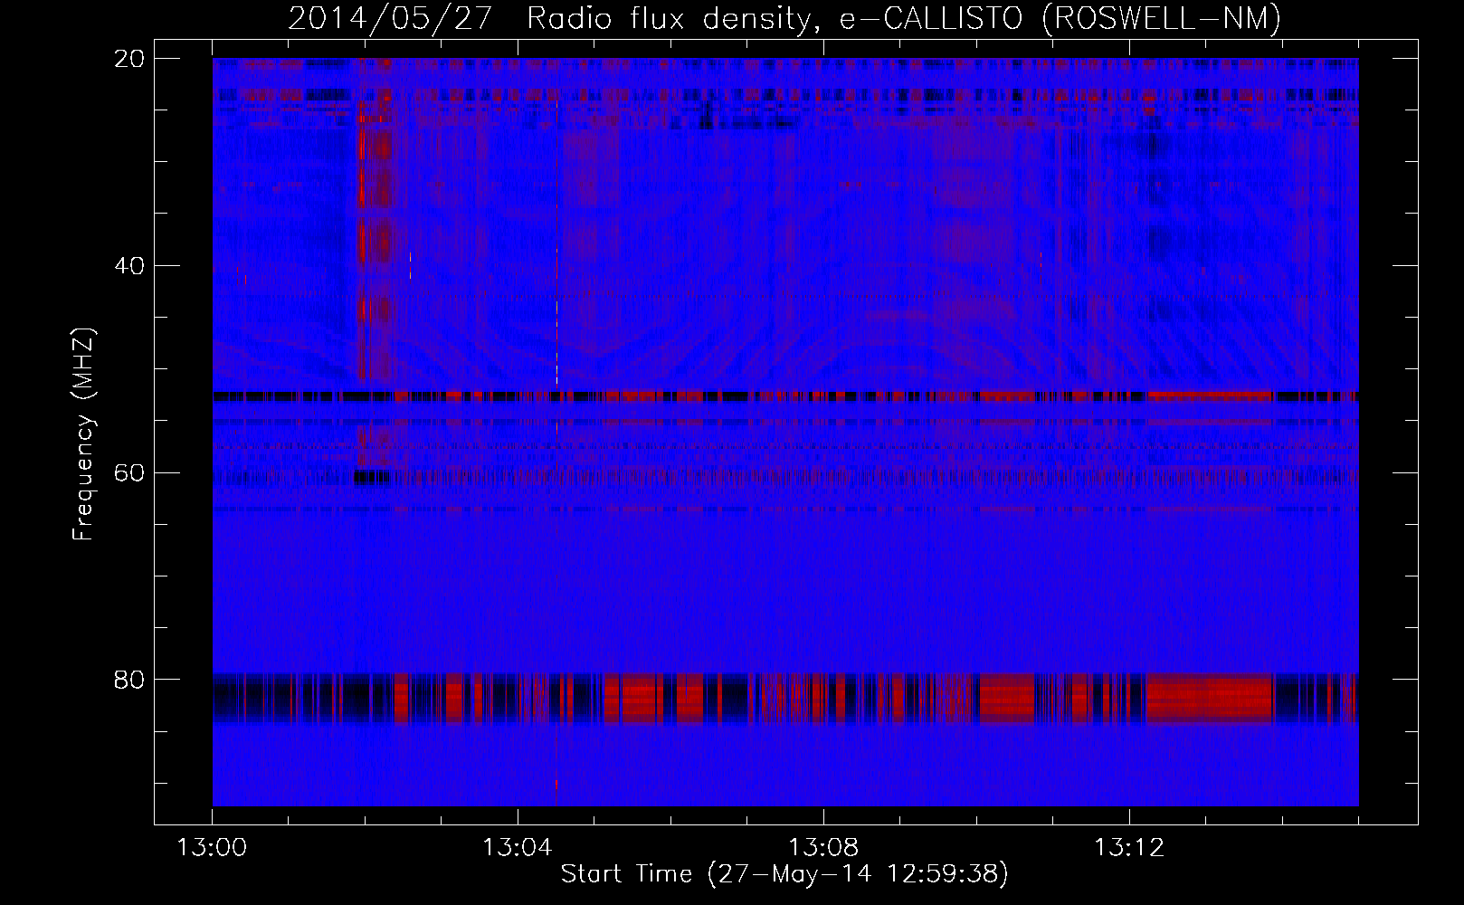This screenshot has width=1464, height=905.
Task: Click the 'Start Time (27-May-14 12:59:38)' axis label
Action: coord(784,874)
